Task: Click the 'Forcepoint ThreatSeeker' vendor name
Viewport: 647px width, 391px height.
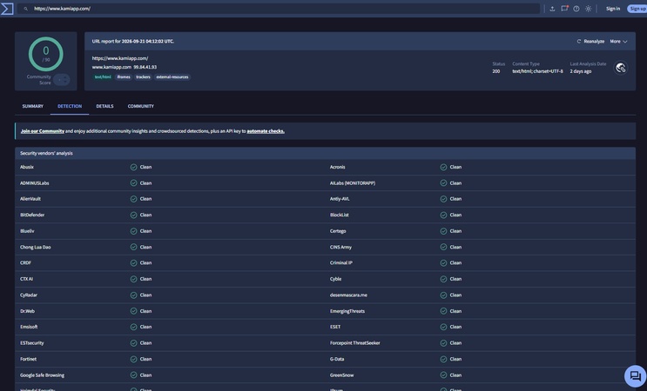Action: pyautogui.click(x=355, y=343)
